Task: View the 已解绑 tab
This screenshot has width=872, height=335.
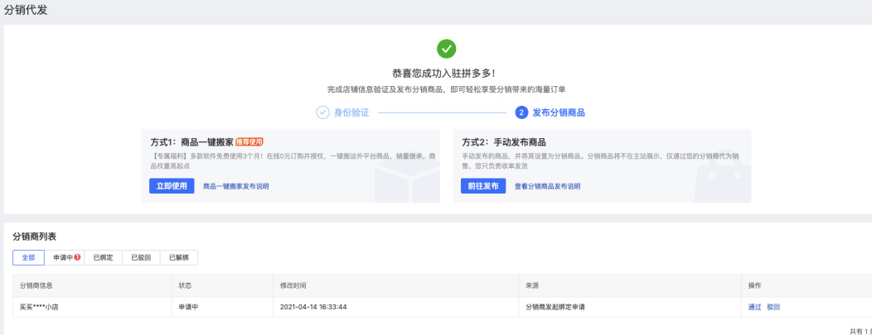Action: [x=178, y=258]
